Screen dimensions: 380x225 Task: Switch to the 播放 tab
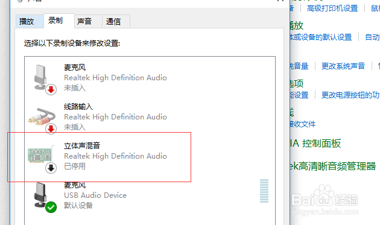[30, 21]
